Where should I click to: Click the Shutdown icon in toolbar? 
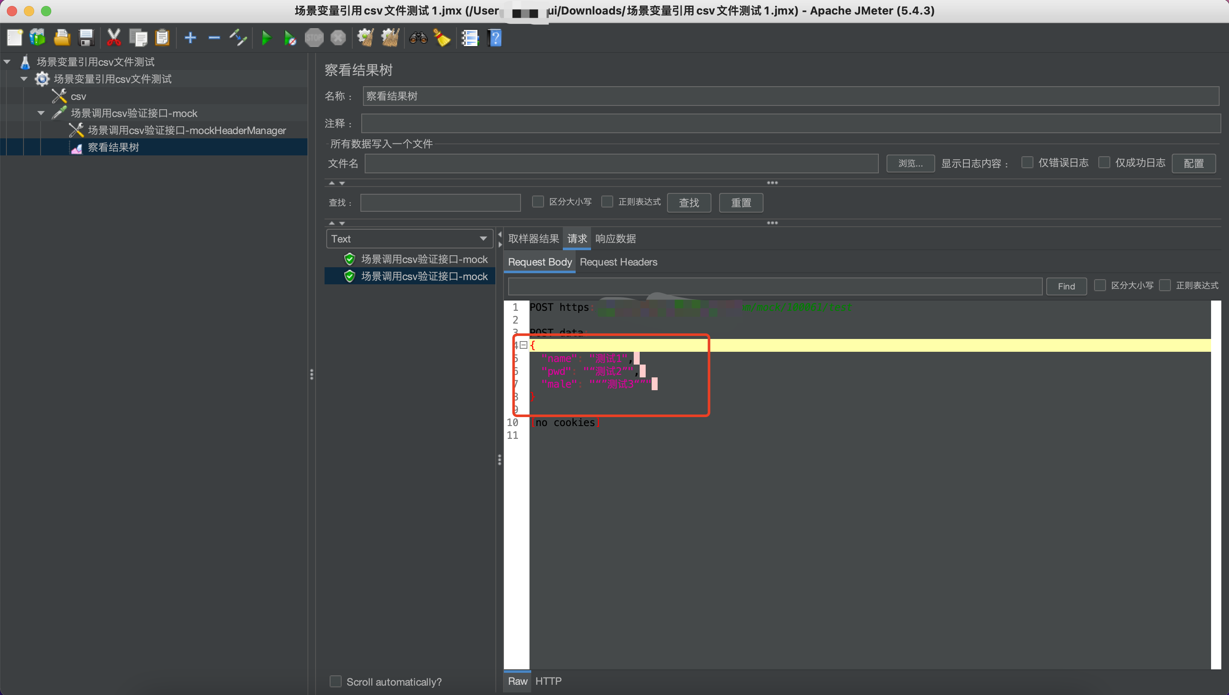point(338,38)
